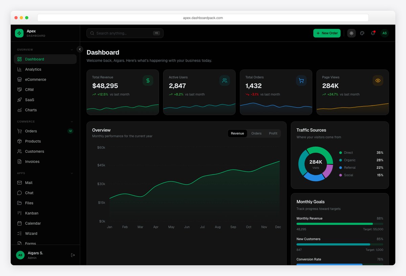
Task: Click the +24.7% page views change
Action: coord(333,94)
